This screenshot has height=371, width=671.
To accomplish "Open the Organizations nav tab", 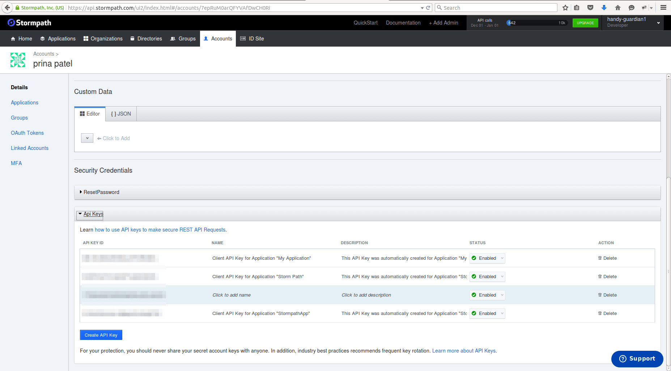I will (x=103, y=39).
